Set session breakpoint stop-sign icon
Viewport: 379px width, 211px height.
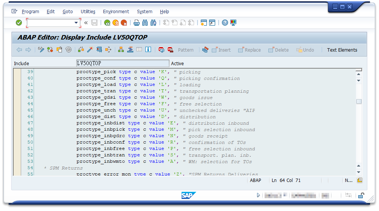[161, 50]
